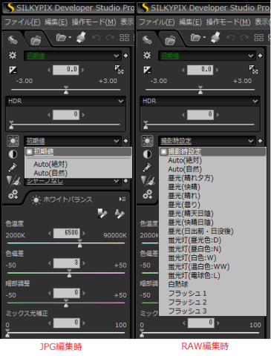Click the redo arrow in right window toolbar
The width and height of the screenshot is (271, 356).
pyautogui.click(x=244, y=37)
